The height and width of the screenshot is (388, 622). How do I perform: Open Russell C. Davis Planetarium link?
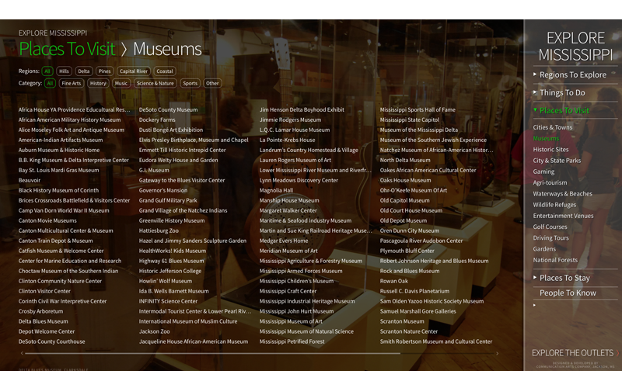[414, 291]
